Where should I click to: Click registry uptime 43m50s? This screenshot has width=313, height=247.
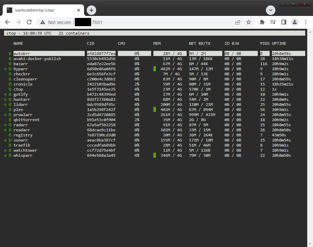(x=279, y=135)
